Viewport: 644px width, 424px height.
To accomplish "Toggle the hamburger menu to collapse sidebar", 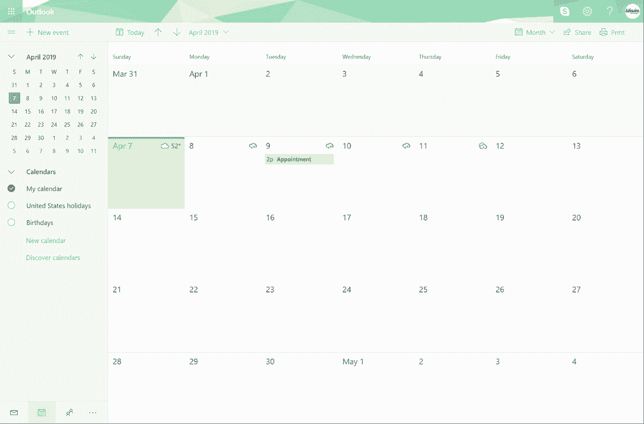I will point(11,32).
